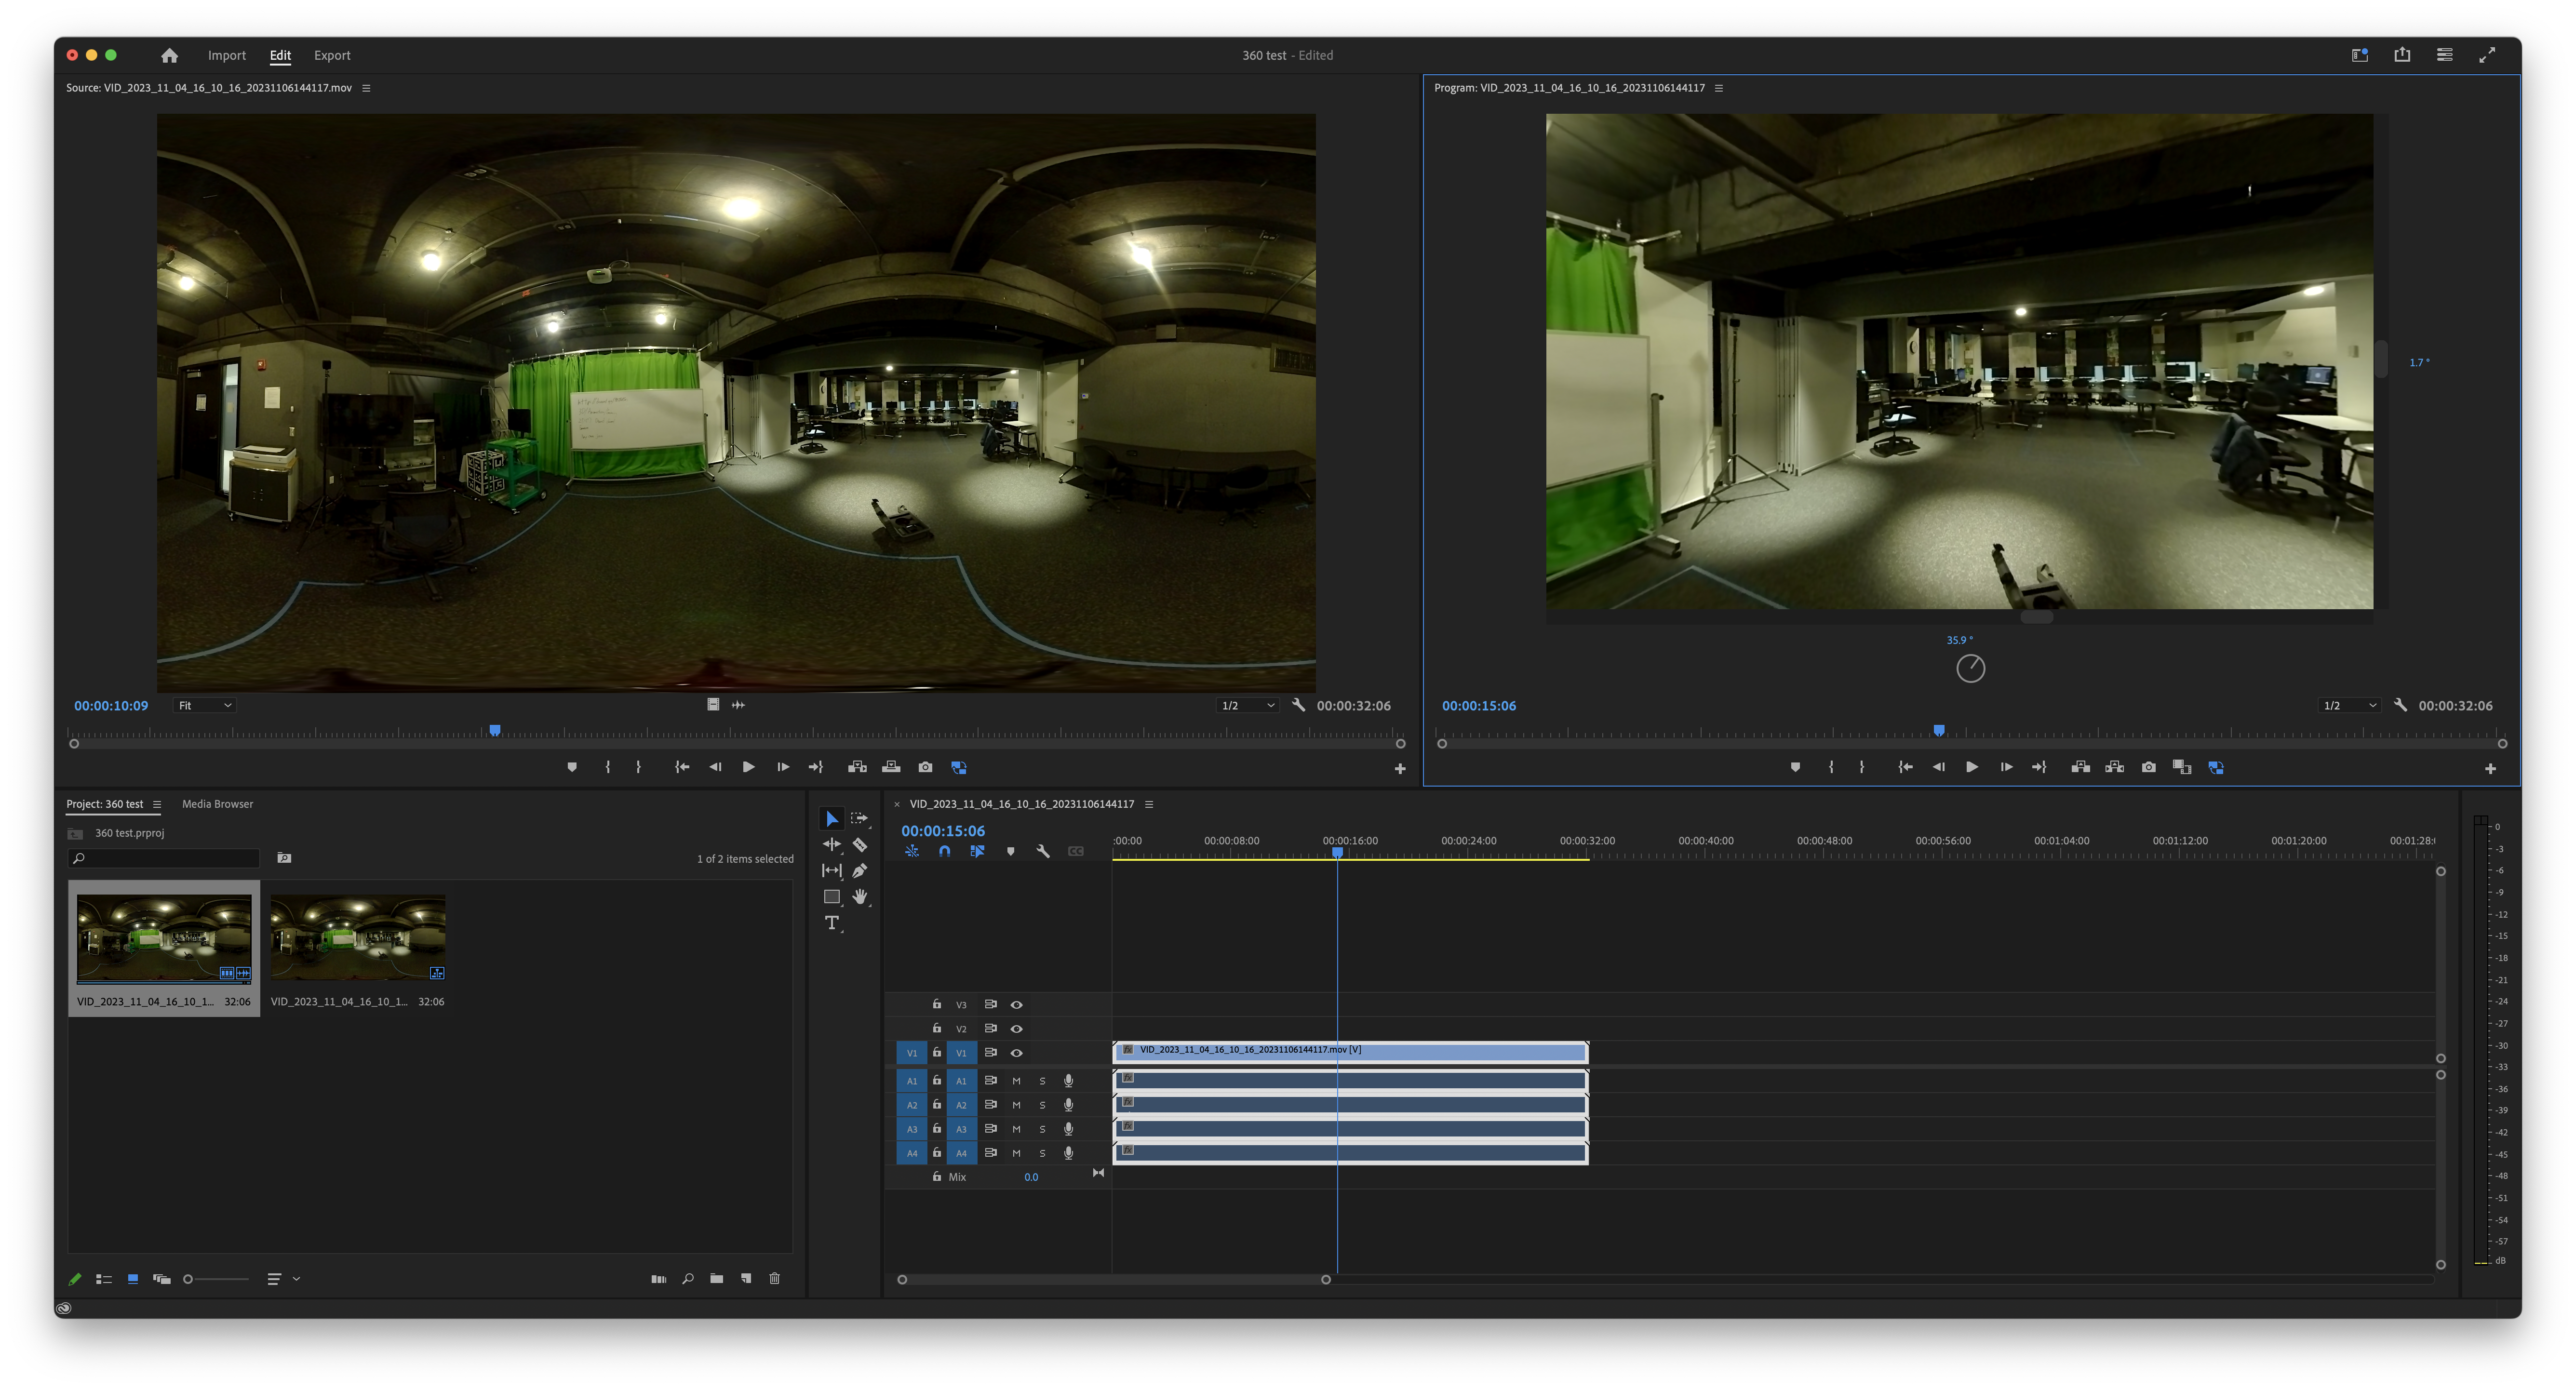Create new bin in Project panel
This screenshot has width=2576, height=1390.
(x=716, y=1279)
